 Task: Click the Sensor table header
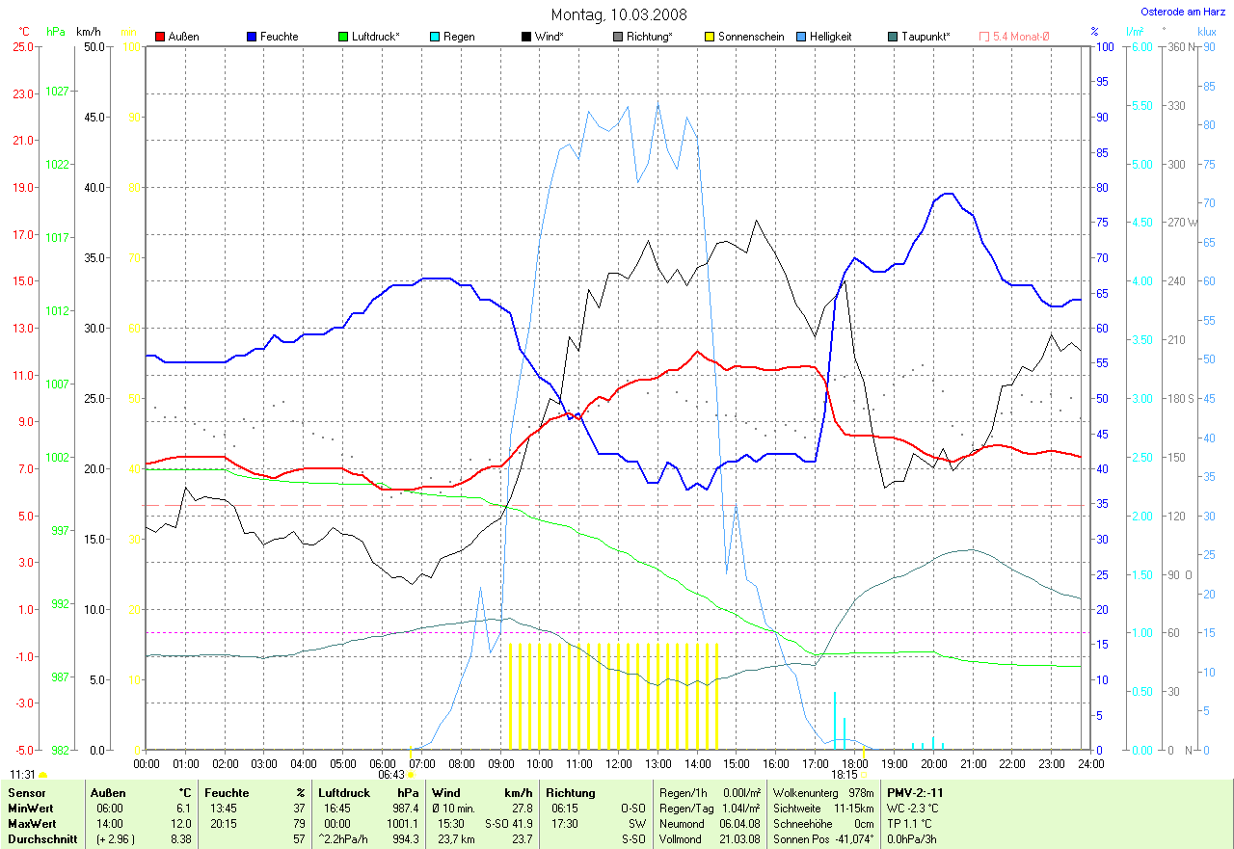[26, 793]
